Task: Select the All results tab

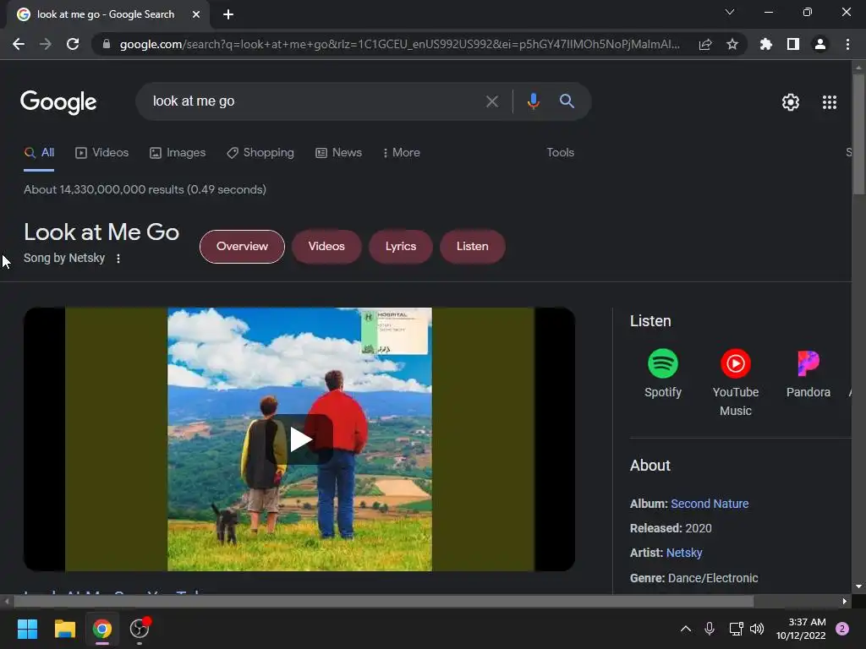Action: tap(39, 152)
